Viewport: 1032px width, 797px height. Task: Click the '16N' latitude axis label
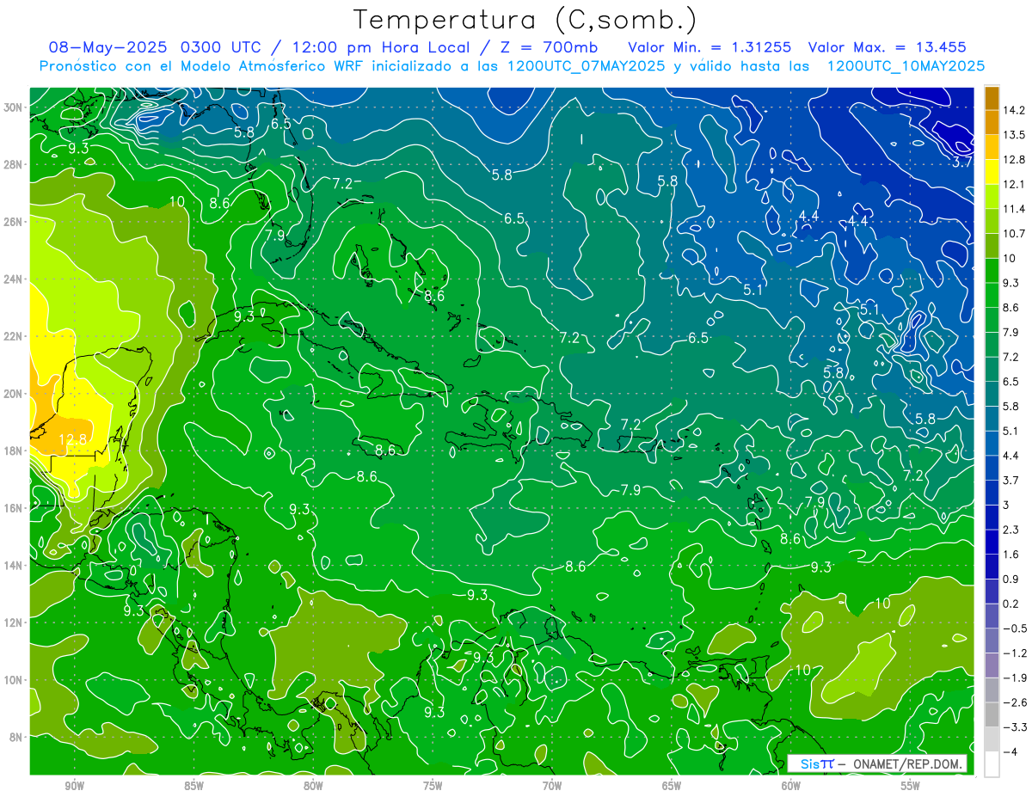pos(14,508)
